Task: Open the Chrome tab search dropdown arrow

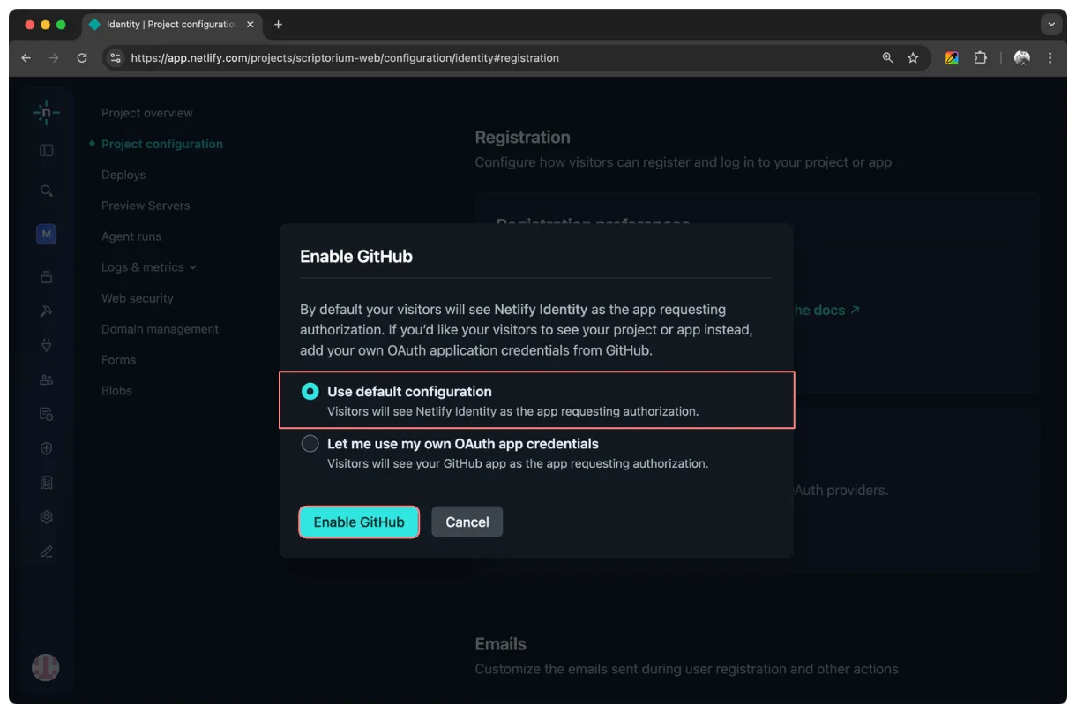Action: pos(1051,25)
